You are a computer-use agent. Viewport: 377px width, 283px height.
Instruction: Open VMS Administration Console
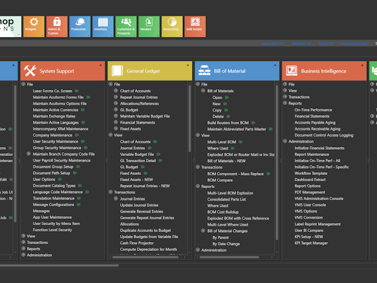point(319,199)
